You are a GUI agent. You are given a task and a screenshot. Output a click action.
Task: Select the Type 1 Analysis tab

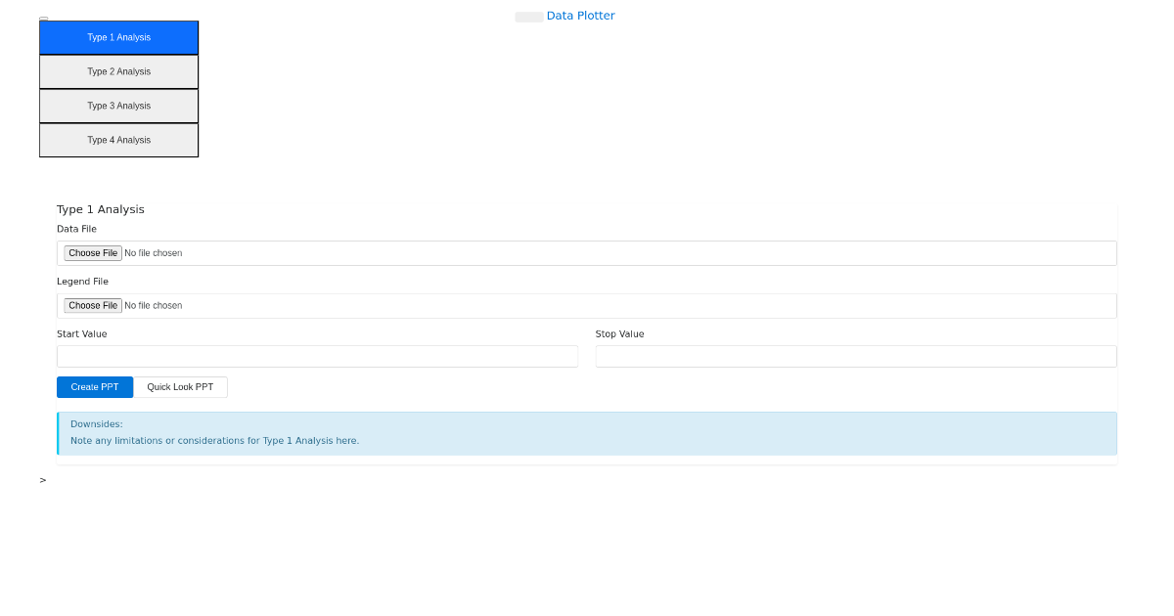click(118, 37)
